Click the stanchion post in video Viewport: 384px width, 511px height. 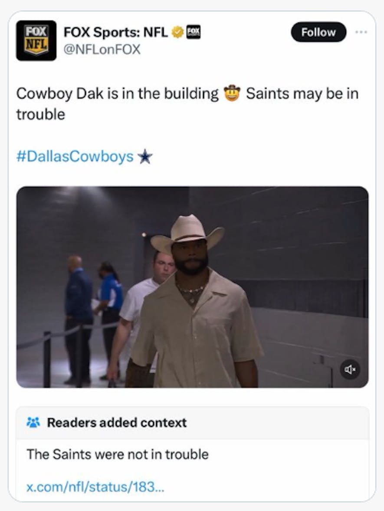click(47, 359)
